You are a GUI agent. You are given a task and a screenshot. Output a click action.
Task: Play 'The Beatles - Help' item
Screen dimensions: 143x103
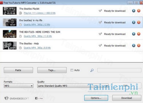pyautogui.click(x=134, y=46)
